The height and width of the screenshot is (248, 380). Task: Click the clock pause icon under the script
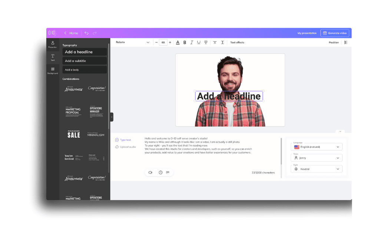tap(161, 173)
